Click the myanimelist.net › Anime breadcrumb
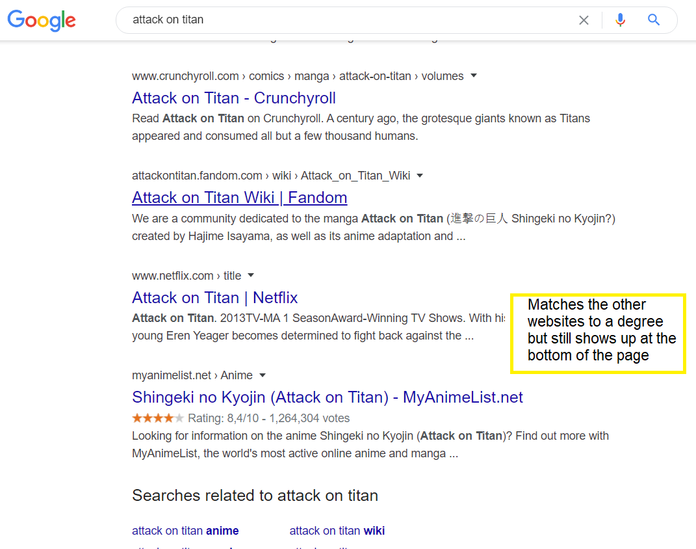 (x=192, y=375)
